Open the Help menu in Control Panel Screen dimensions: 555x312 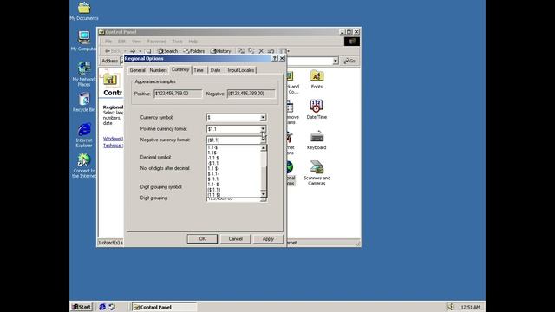193,42
